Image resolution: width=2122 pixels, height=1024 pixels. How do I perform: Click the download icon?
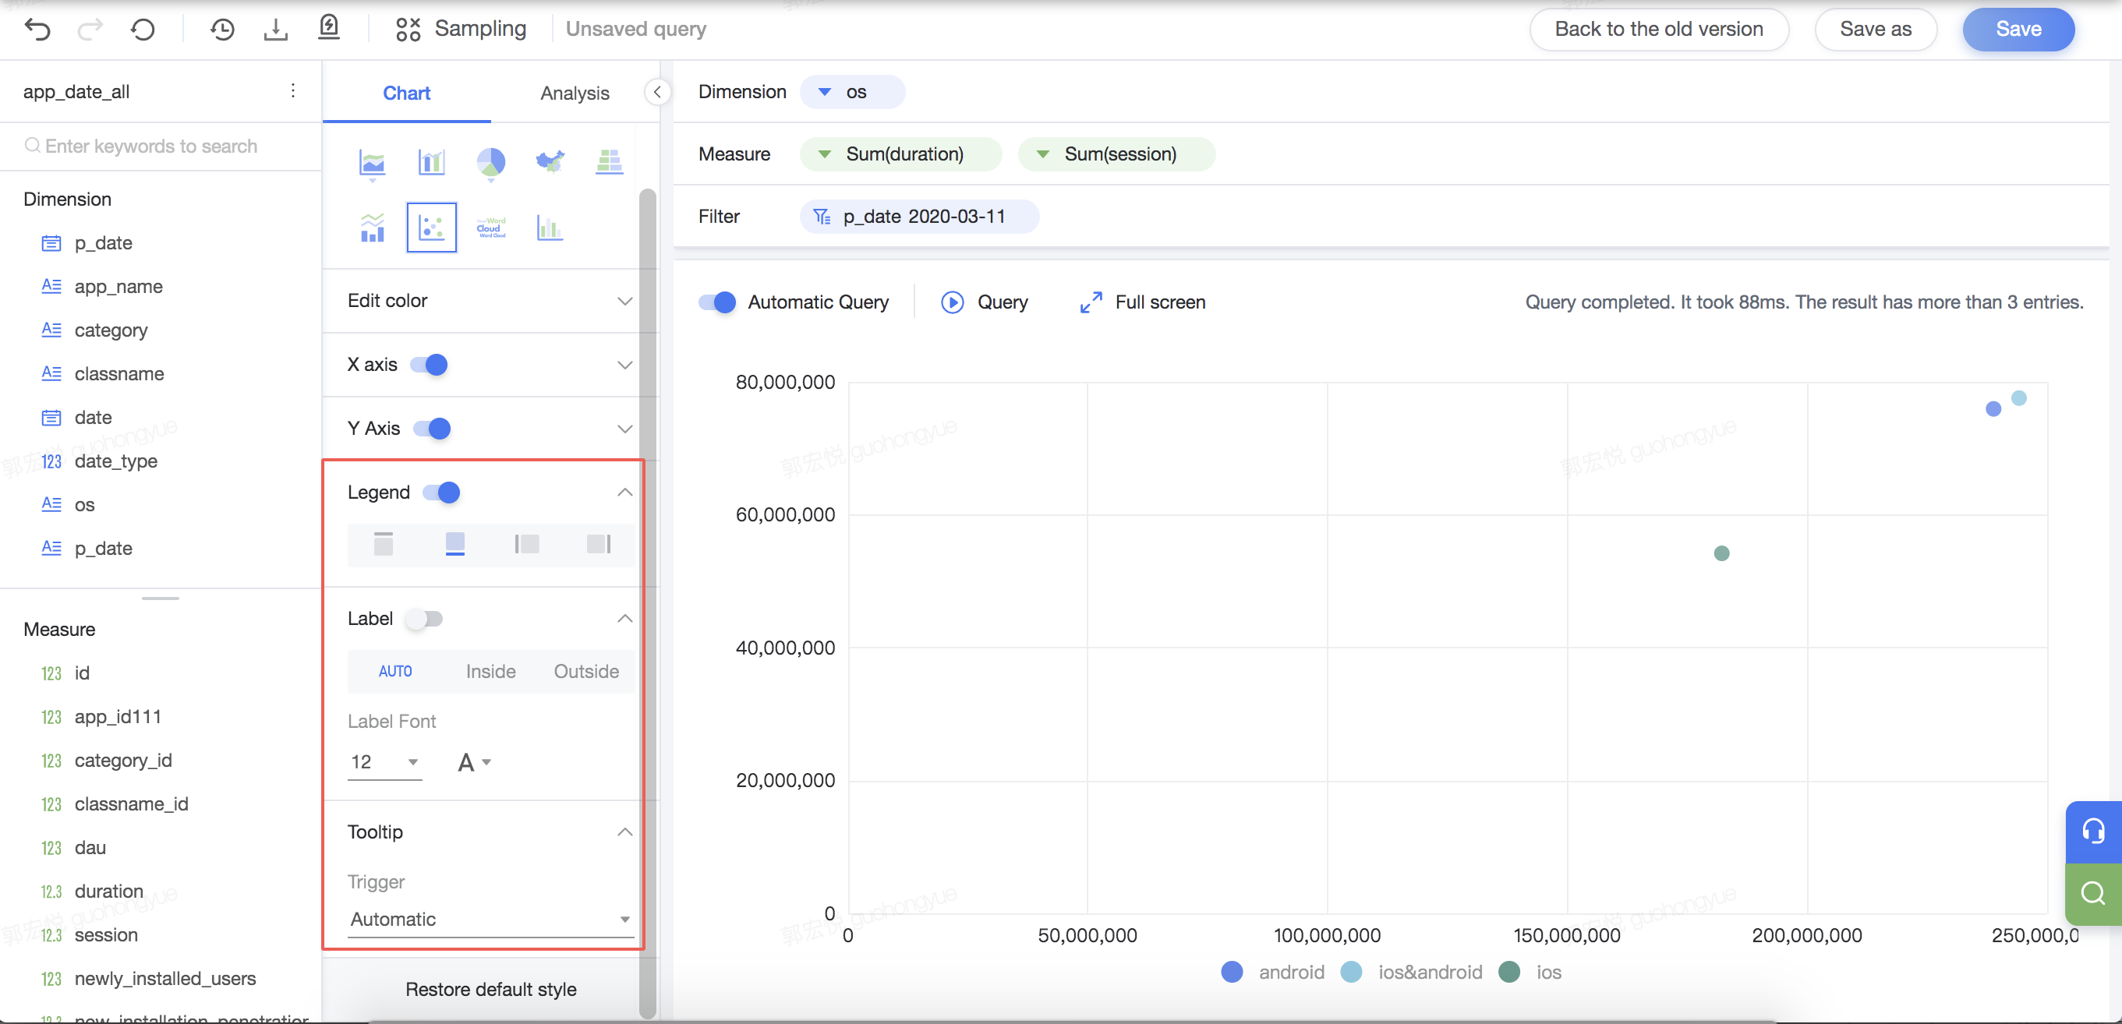(276, 30)
